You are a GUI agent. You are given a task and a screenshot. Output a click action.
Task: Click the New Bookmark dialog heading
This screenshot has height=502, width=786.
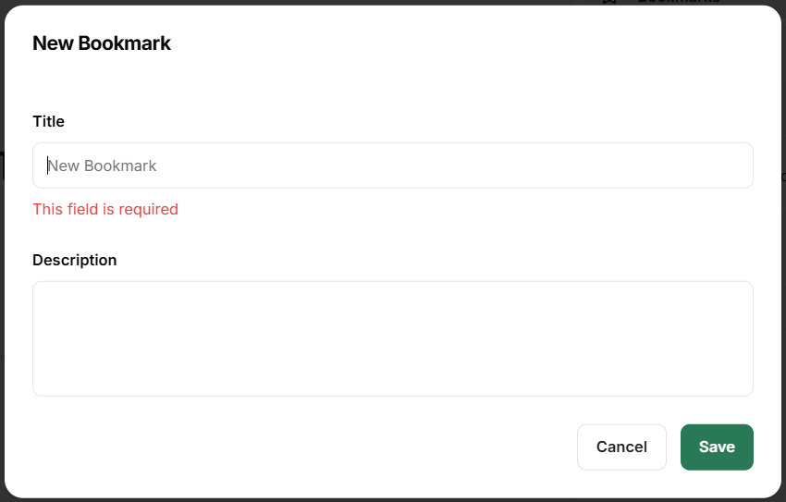(102, 43)
